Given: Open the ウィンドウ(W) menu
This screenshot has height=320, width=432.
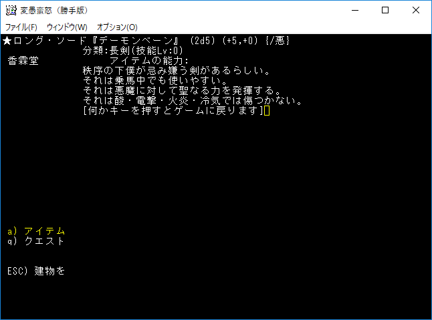Looking at the screenshot, I should 67,27.
